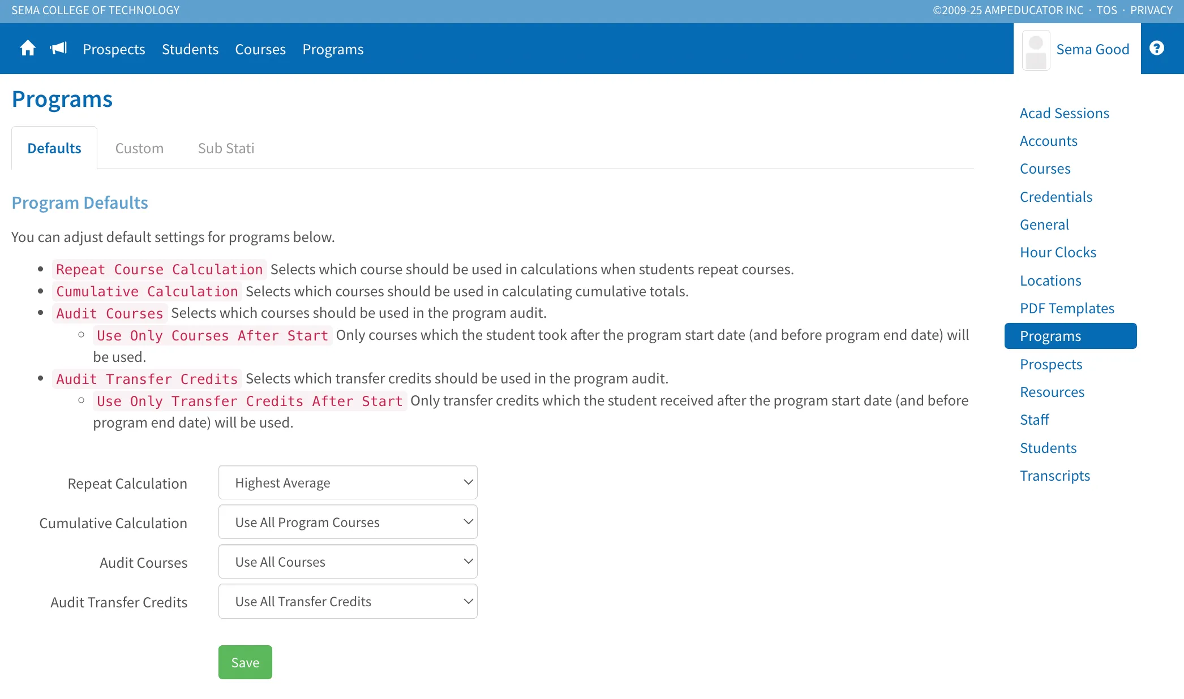Click the Program Defaults section heading

pyautogui.click(x=80, y=202)
